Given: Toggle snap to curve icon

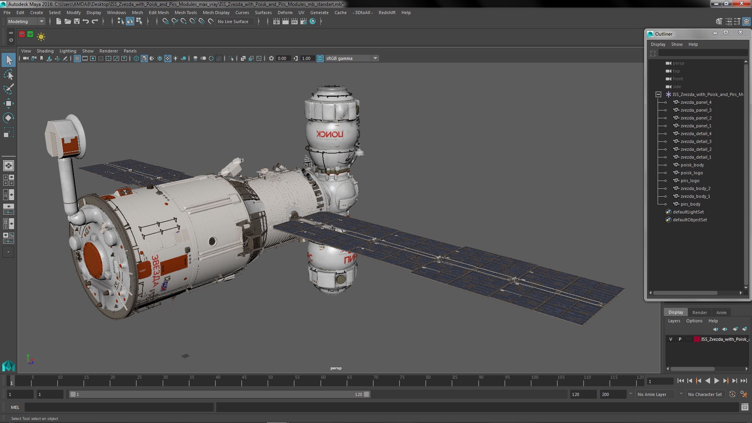Looking at the screenshot, I should 175,22.
